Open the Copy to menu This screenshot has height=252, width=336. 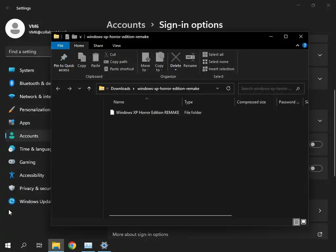pyautogui.click(x=159, y=62)
